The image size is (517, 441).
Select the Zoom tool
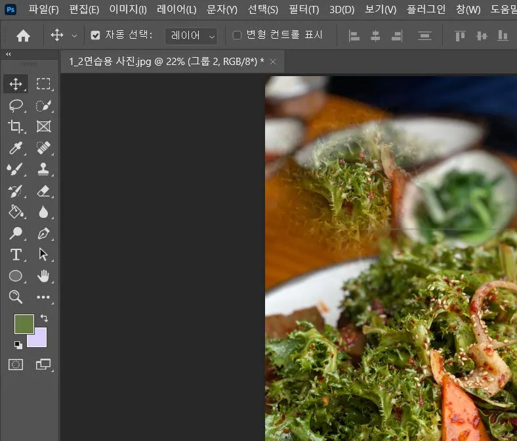16,297
